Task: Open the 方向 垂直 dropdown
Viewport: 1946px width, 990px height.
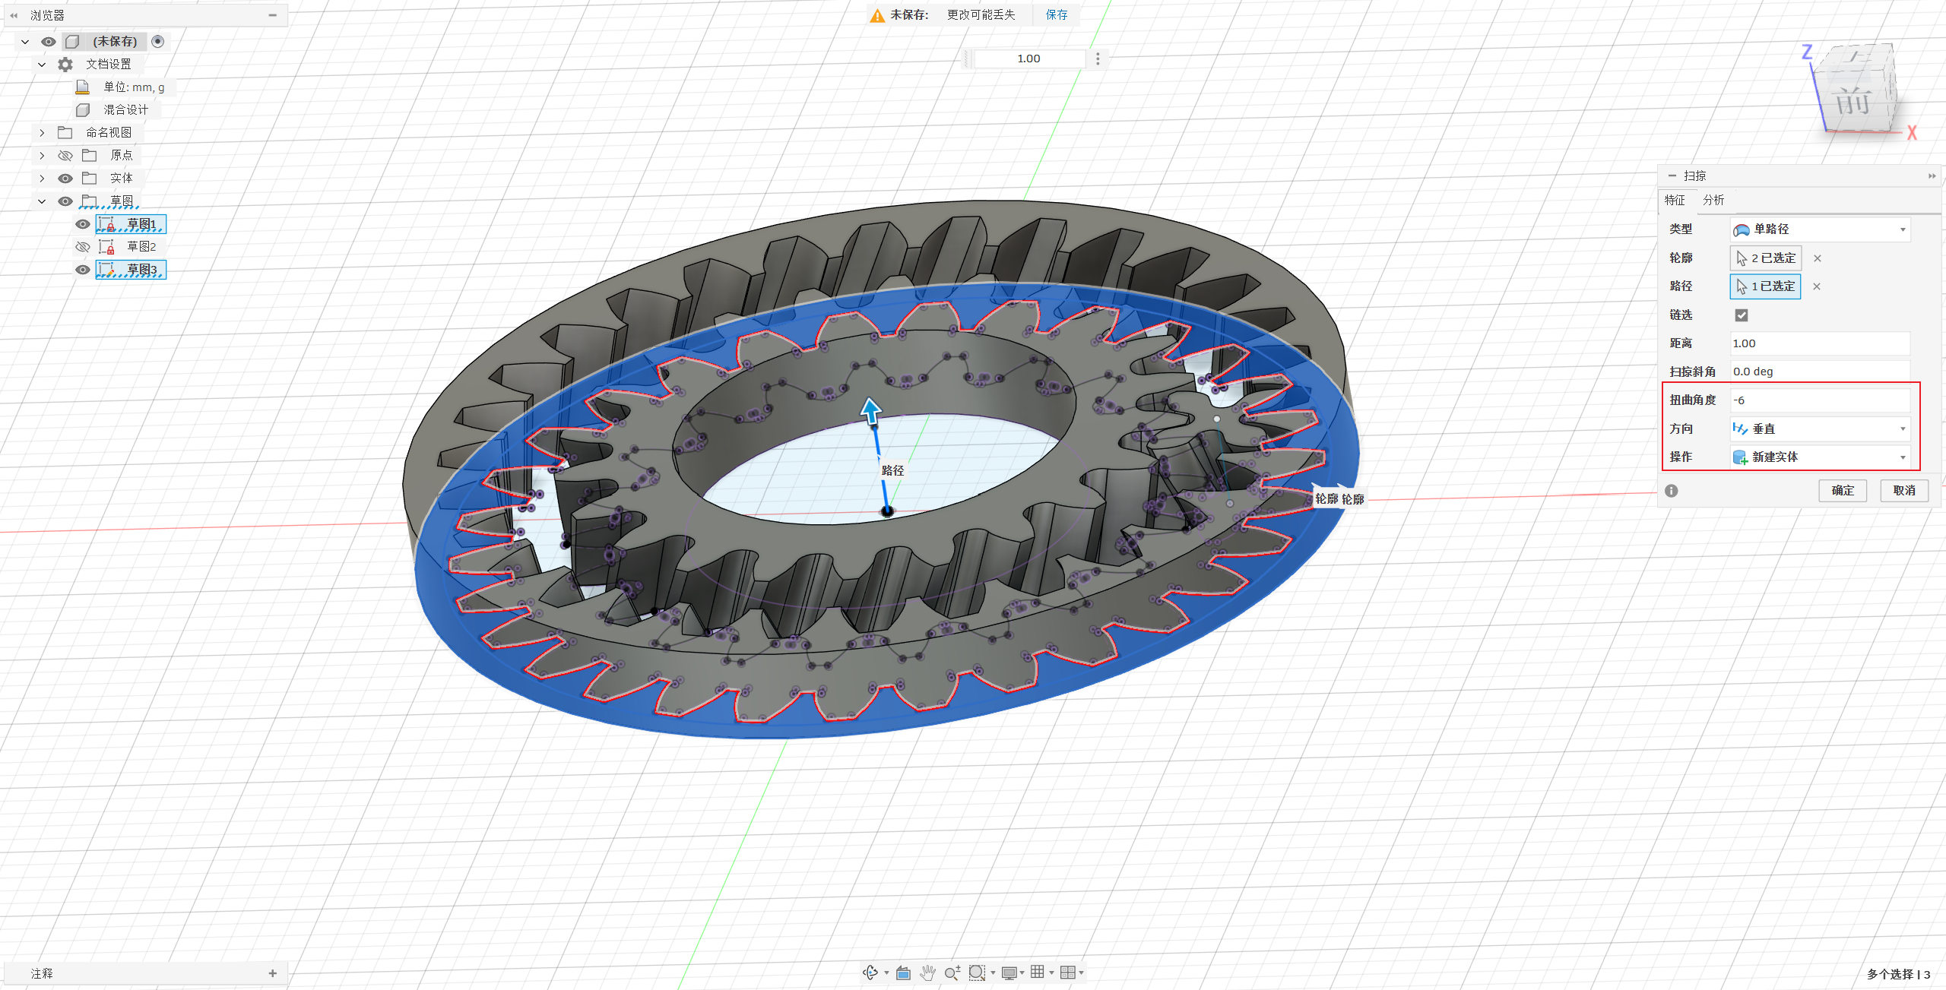Action: point(1820,429)
